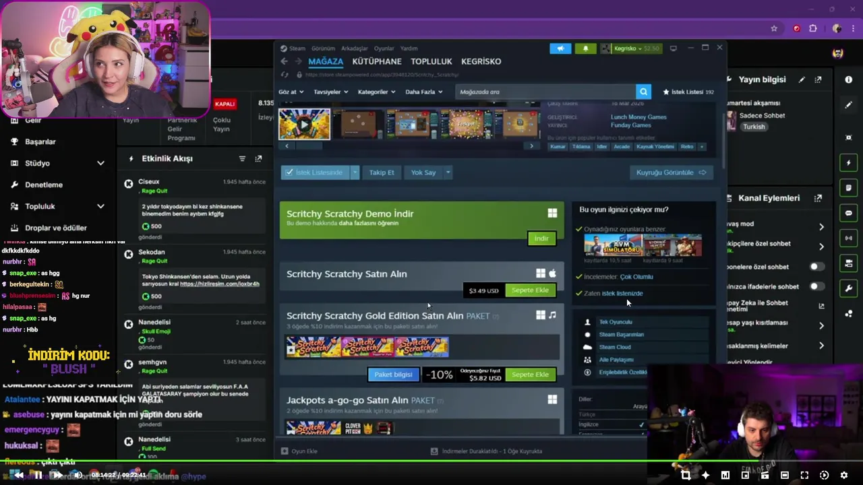Open Arkadaşlar menu
The image size is (863, 485).
coord(355,48)
